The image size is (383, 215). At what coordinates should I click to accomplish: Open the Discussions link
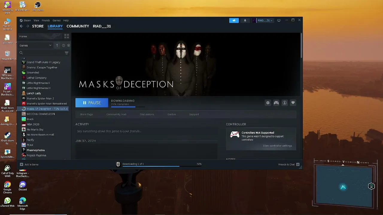click(x=147, y=114)
